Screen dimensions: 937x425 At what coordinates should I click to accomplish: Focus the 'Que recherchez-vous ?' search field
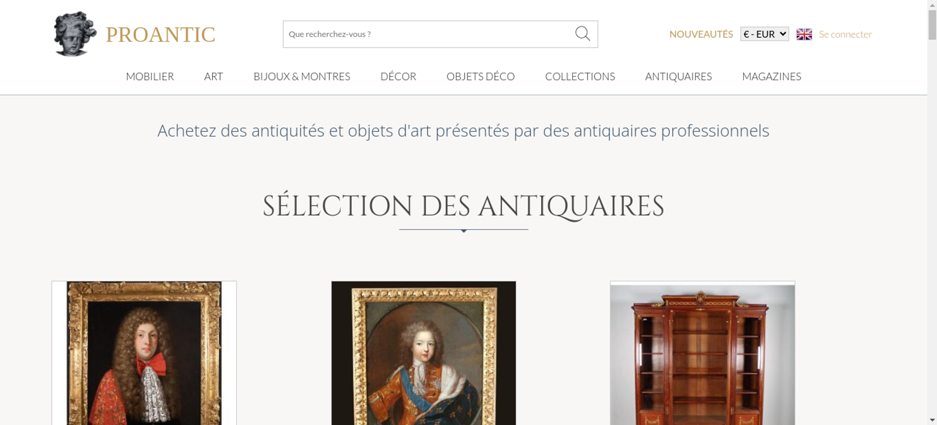429,34
